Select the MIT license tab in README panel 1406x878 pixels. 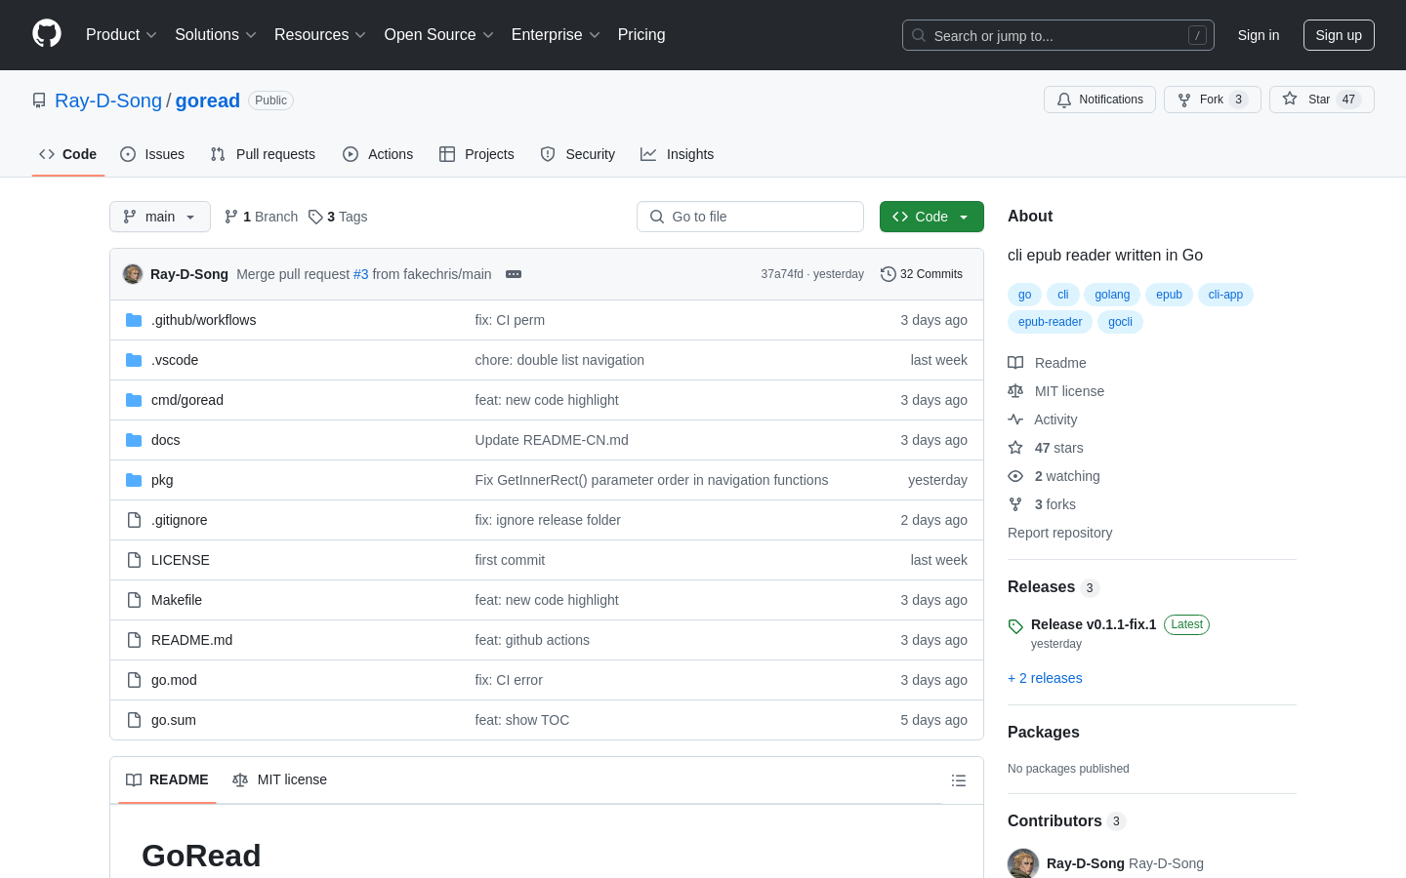tap(279, 779)
